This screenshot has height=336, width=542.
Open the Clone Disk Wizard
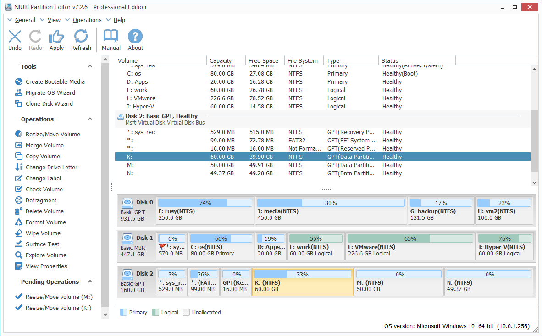pyautogui.click(x=49, y=103)
